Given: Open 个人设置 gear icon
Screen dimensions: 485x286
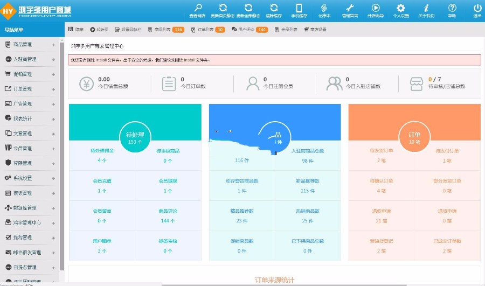Looking at the screenshot, I should point(401,8).
